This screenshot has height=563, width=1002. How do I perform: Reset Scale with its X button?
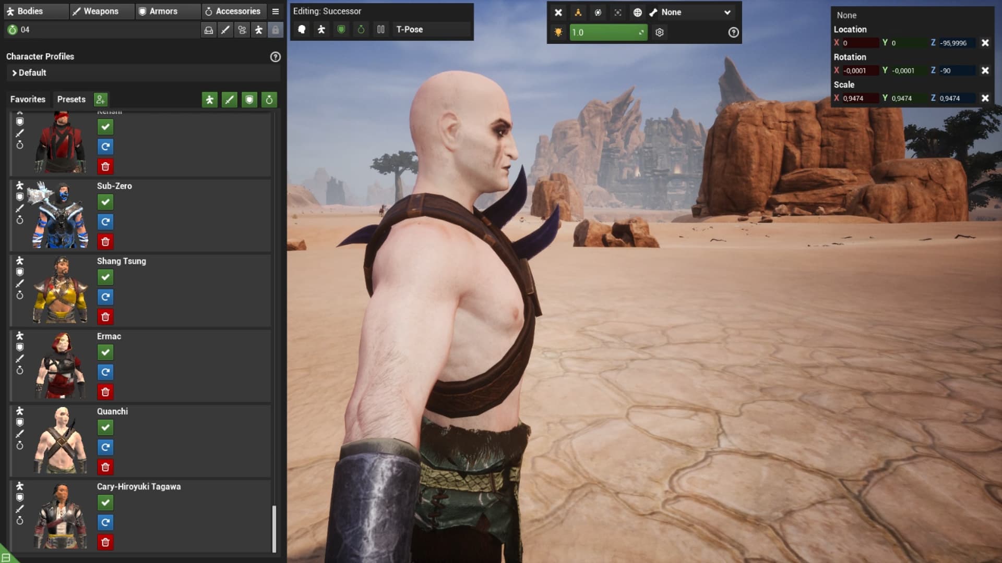(x=985, y=98)
